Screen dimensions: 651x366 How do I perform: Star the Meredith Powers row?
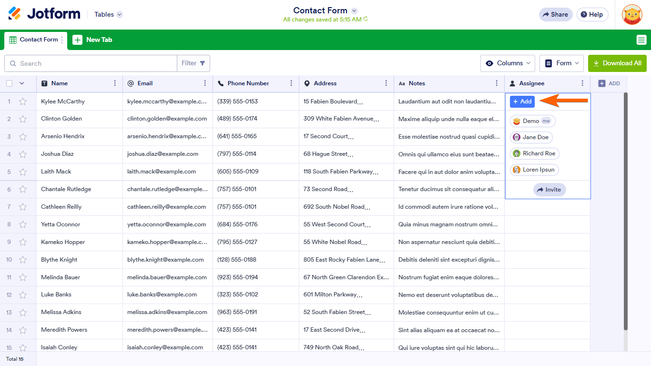point(23,331)
